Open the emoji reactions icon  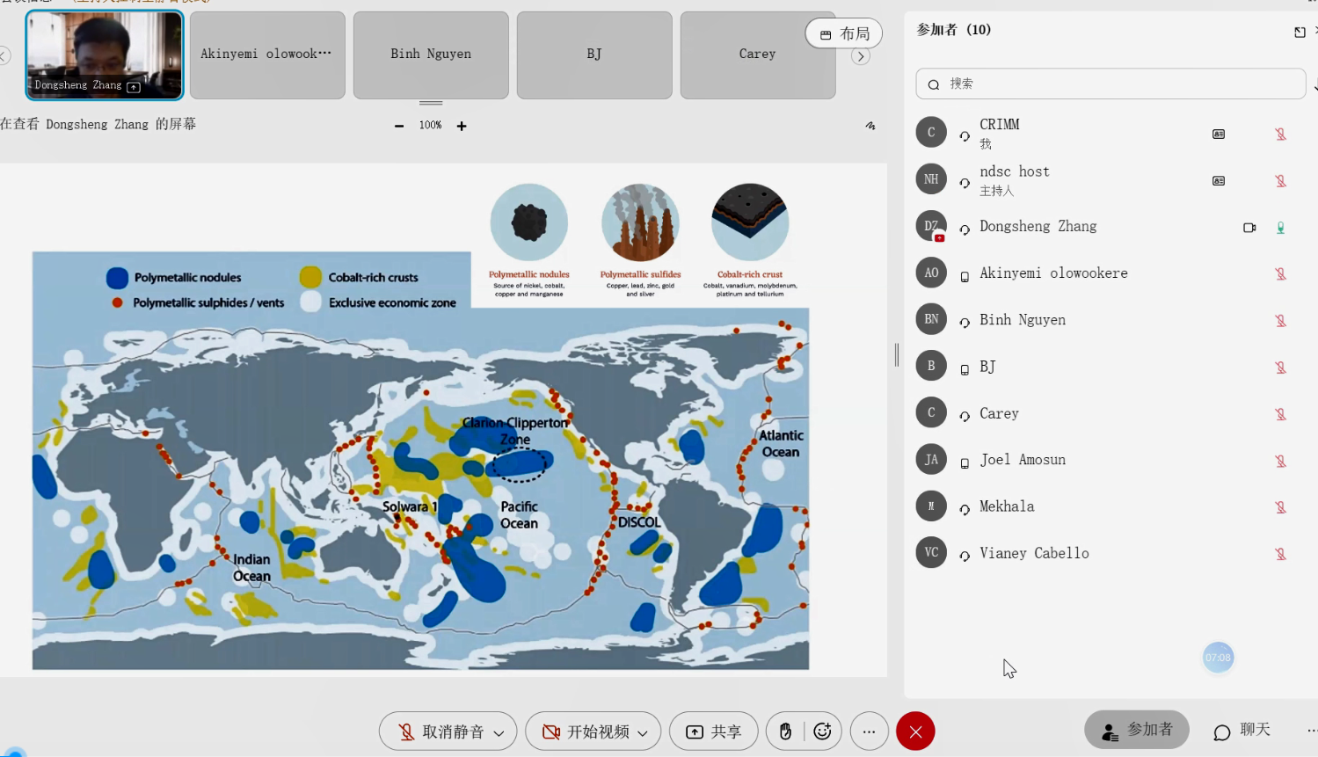click(822, 732)
